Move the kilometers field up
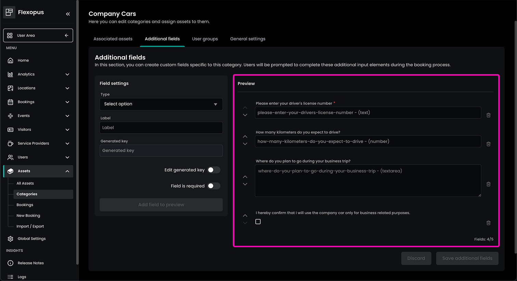This screenshot has height=281, width=517. (245, 137)
